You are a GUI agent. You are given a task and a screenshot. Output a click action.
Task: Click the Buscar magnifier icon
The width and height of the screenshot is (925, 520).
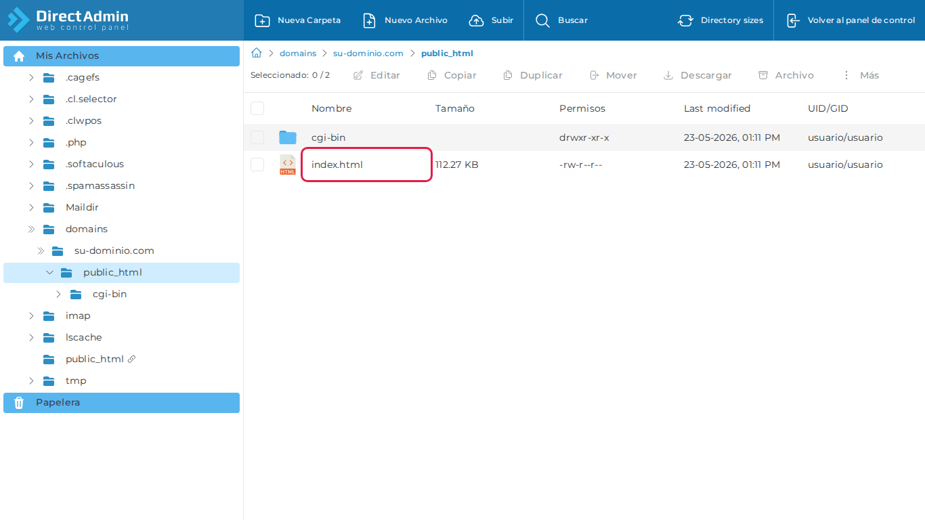tap(542, 20)
